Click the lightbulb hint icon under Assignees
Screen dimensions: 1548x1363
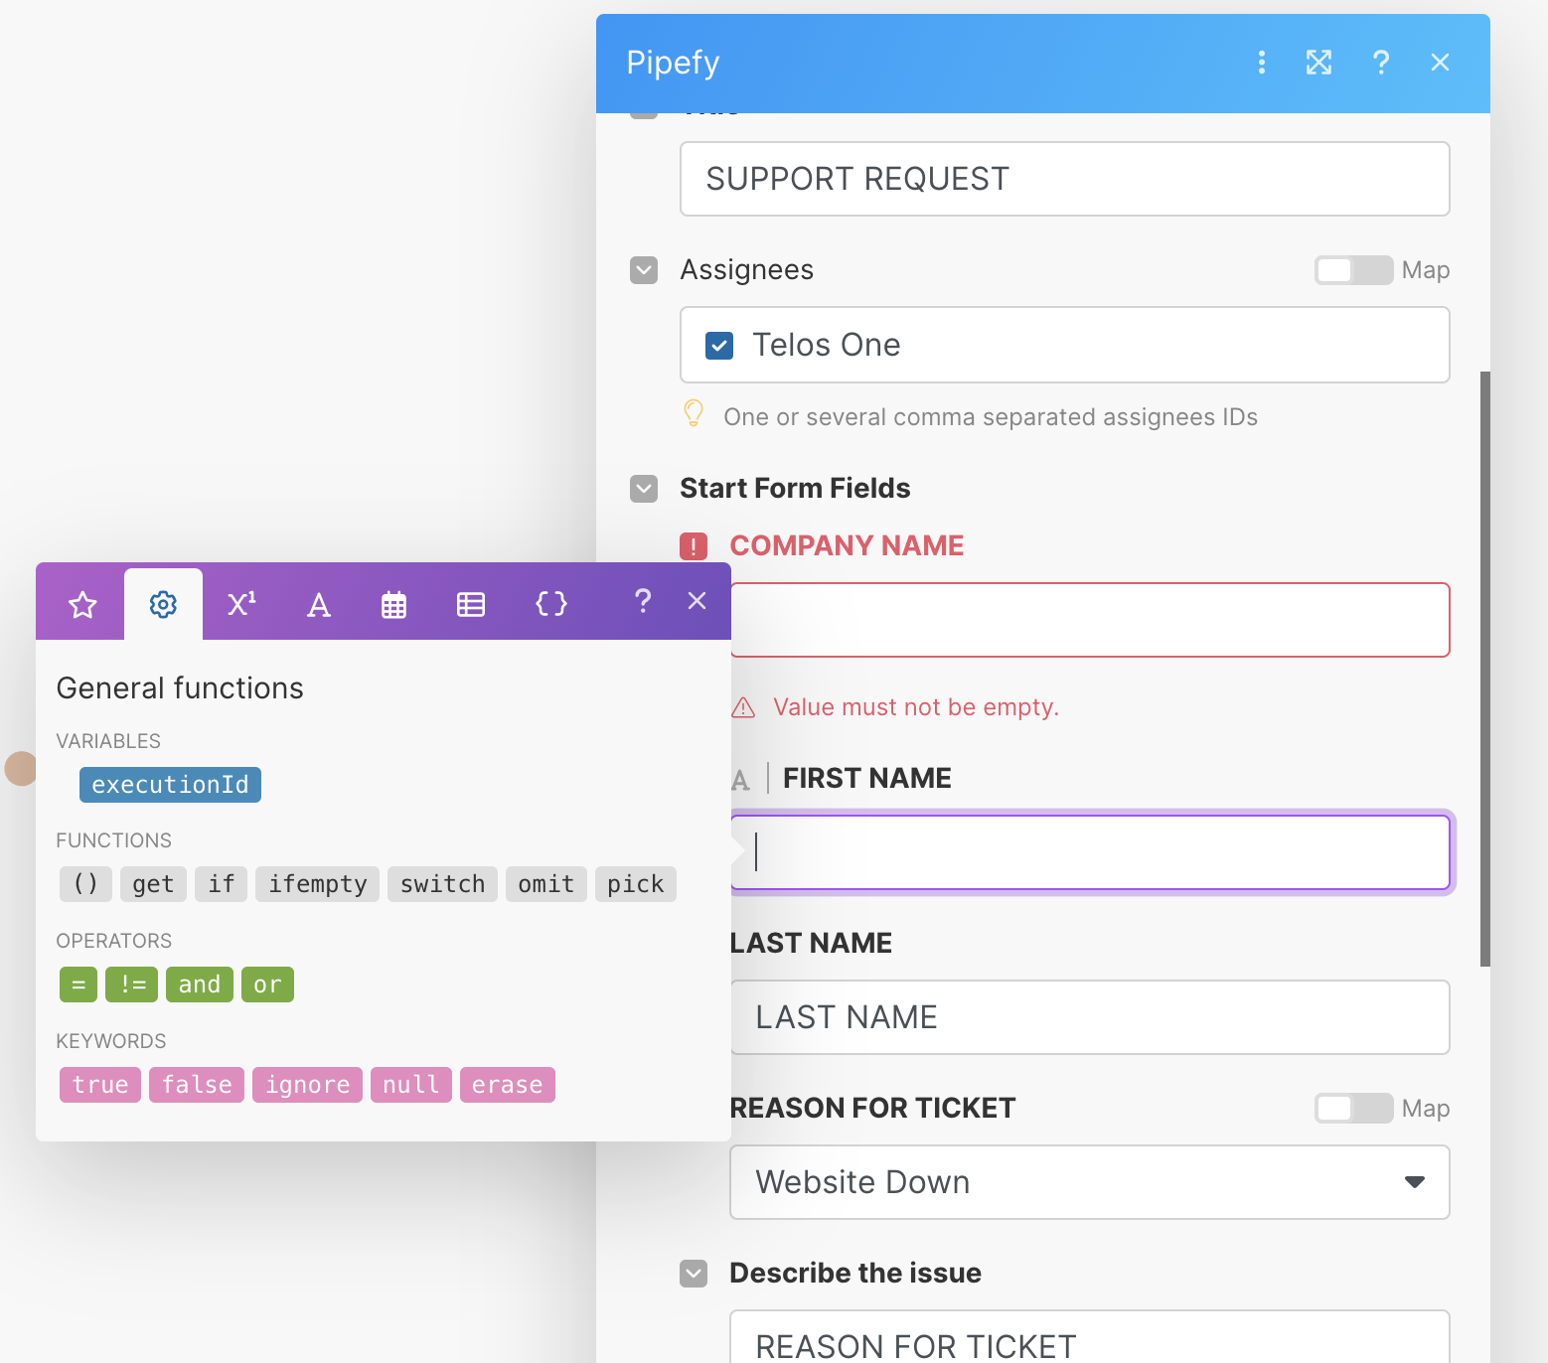coord(694,413)
